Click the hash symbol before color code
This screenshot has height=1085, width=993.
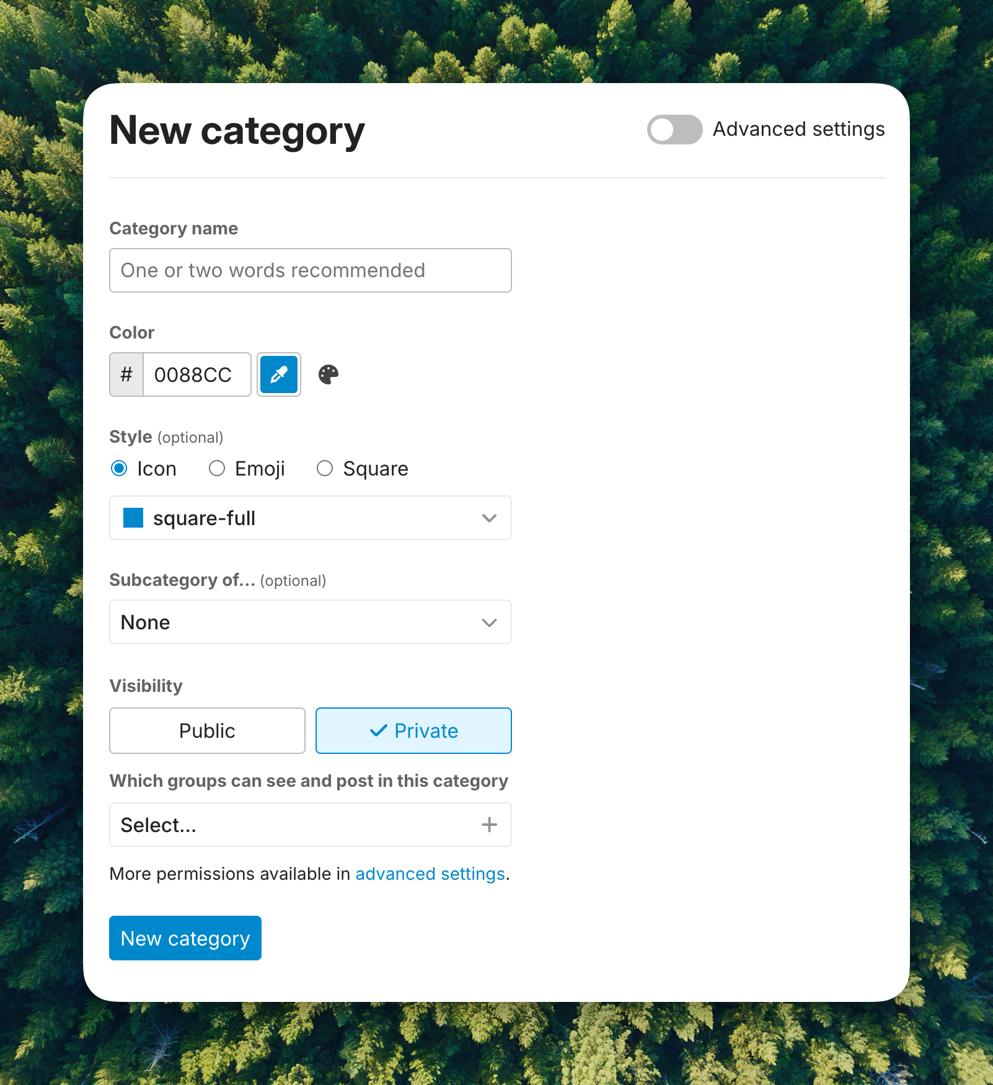point(126,374)
